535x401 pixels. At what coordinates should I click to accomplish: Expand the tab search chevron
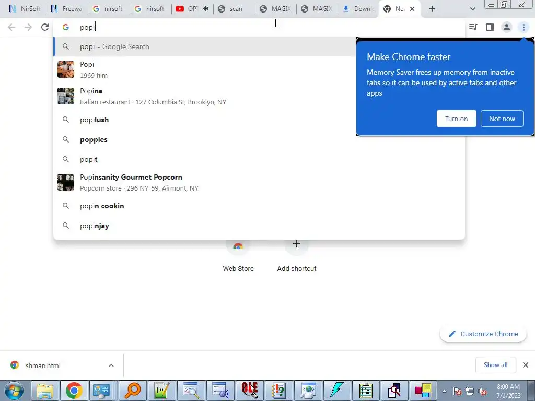[472, 9]
